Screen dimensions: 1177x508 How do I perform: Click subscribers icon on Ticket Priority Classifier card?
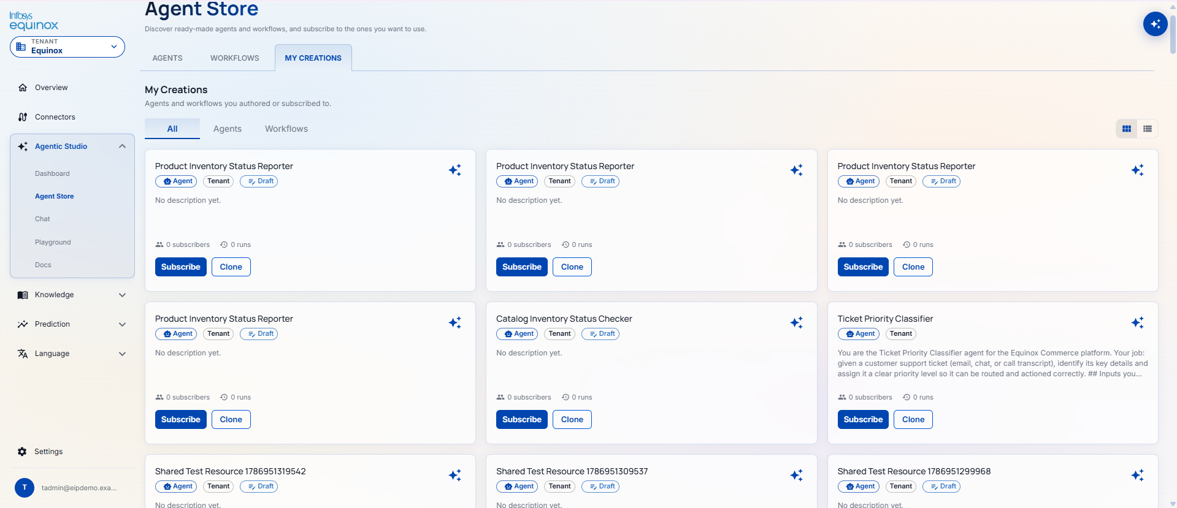pos(842,397)
